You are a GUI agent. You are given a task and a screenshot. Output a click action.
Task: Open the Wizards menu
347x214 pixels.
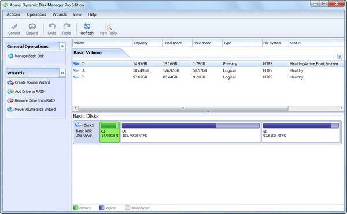pos(60,14)
